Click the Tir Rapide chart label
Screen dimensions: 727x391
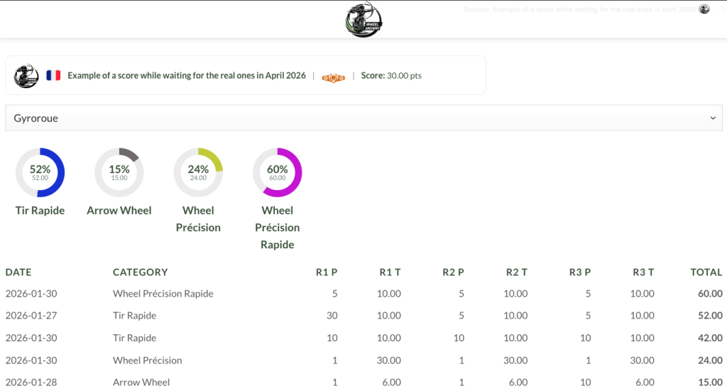pyautogui.click(x=40, y=210)
